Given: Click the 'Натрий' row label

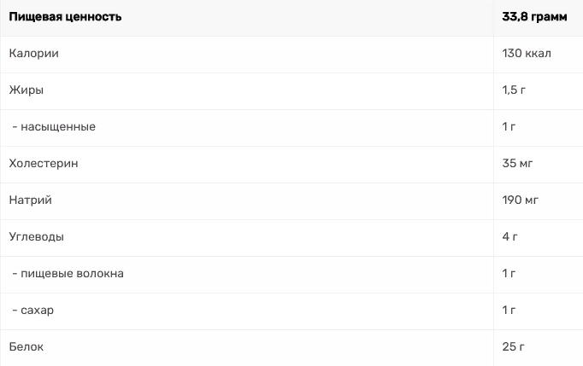Looking at the screenshot, I should pyautogui.click(x=31, y=200).
